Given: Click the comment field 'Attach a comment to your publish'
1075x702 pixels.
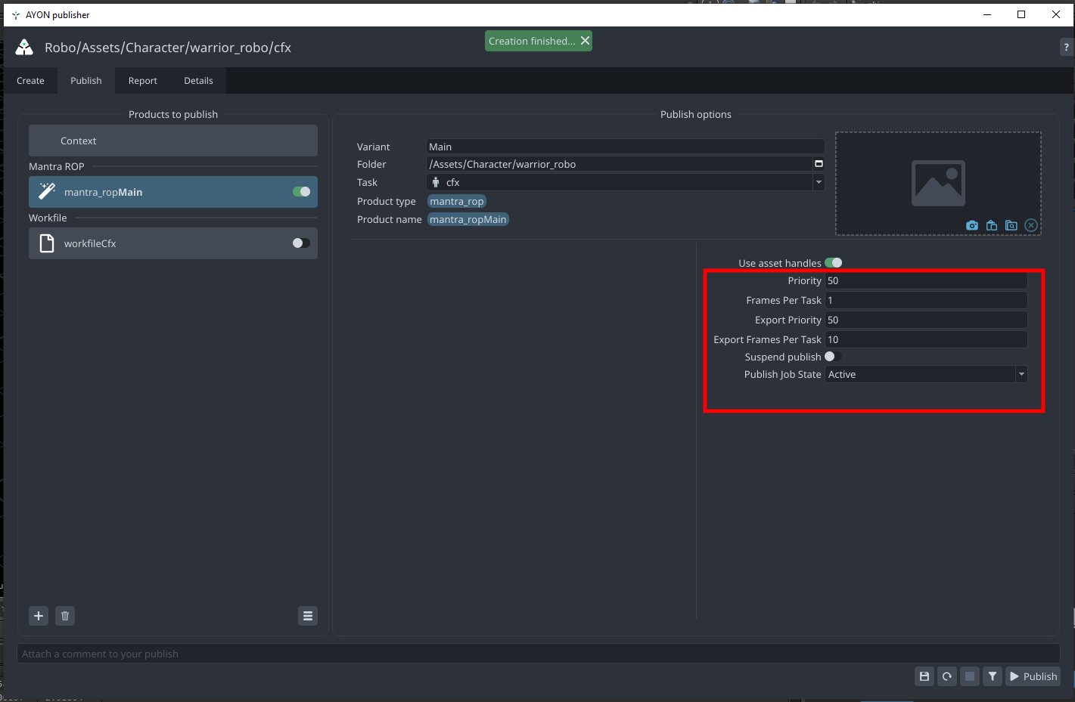Looking at the screenshot, I should [x=539, y=654].
